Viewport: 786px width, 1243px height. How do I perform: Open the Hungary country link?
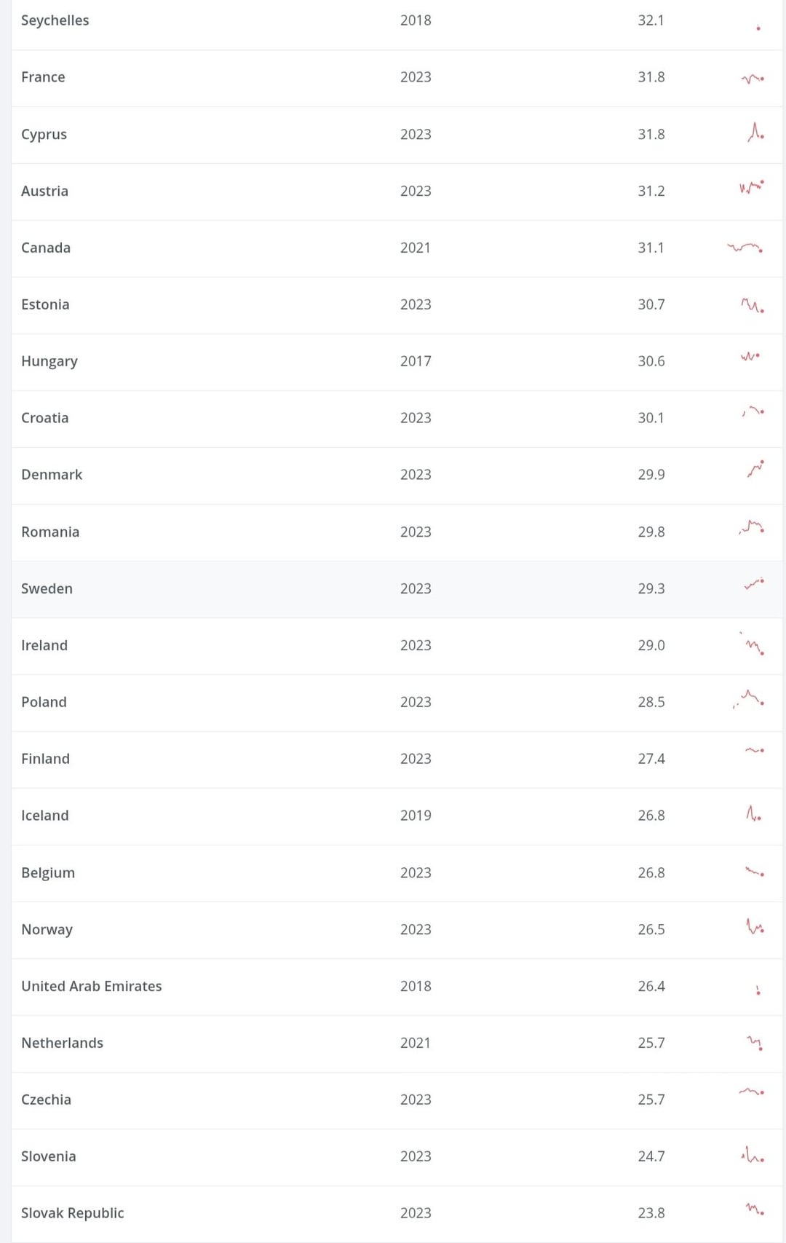(49, 361)
